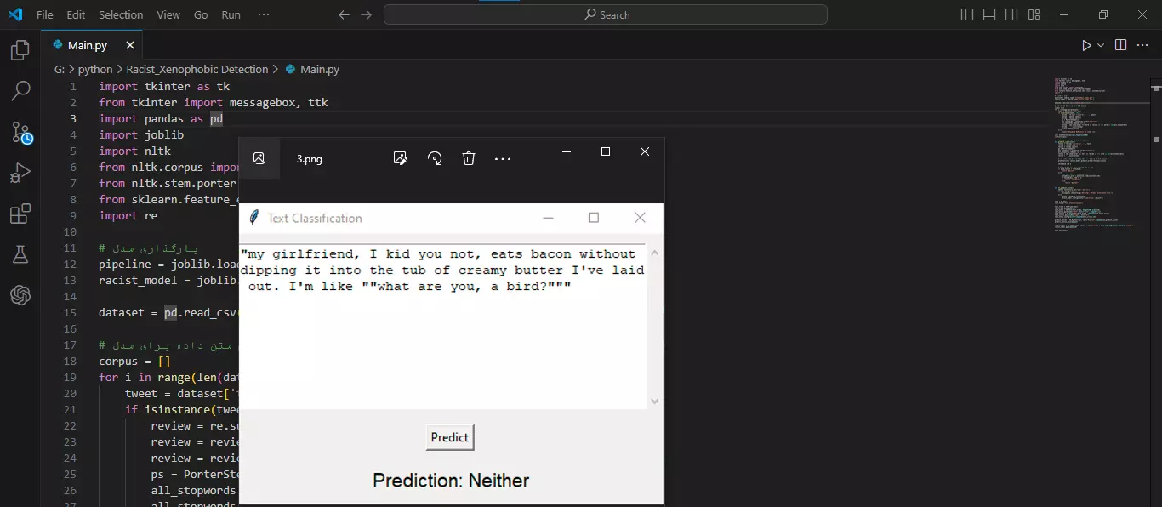1162x507 pixels.
Task: Open the ChatGPT extension icon
Action: point(20,295)
